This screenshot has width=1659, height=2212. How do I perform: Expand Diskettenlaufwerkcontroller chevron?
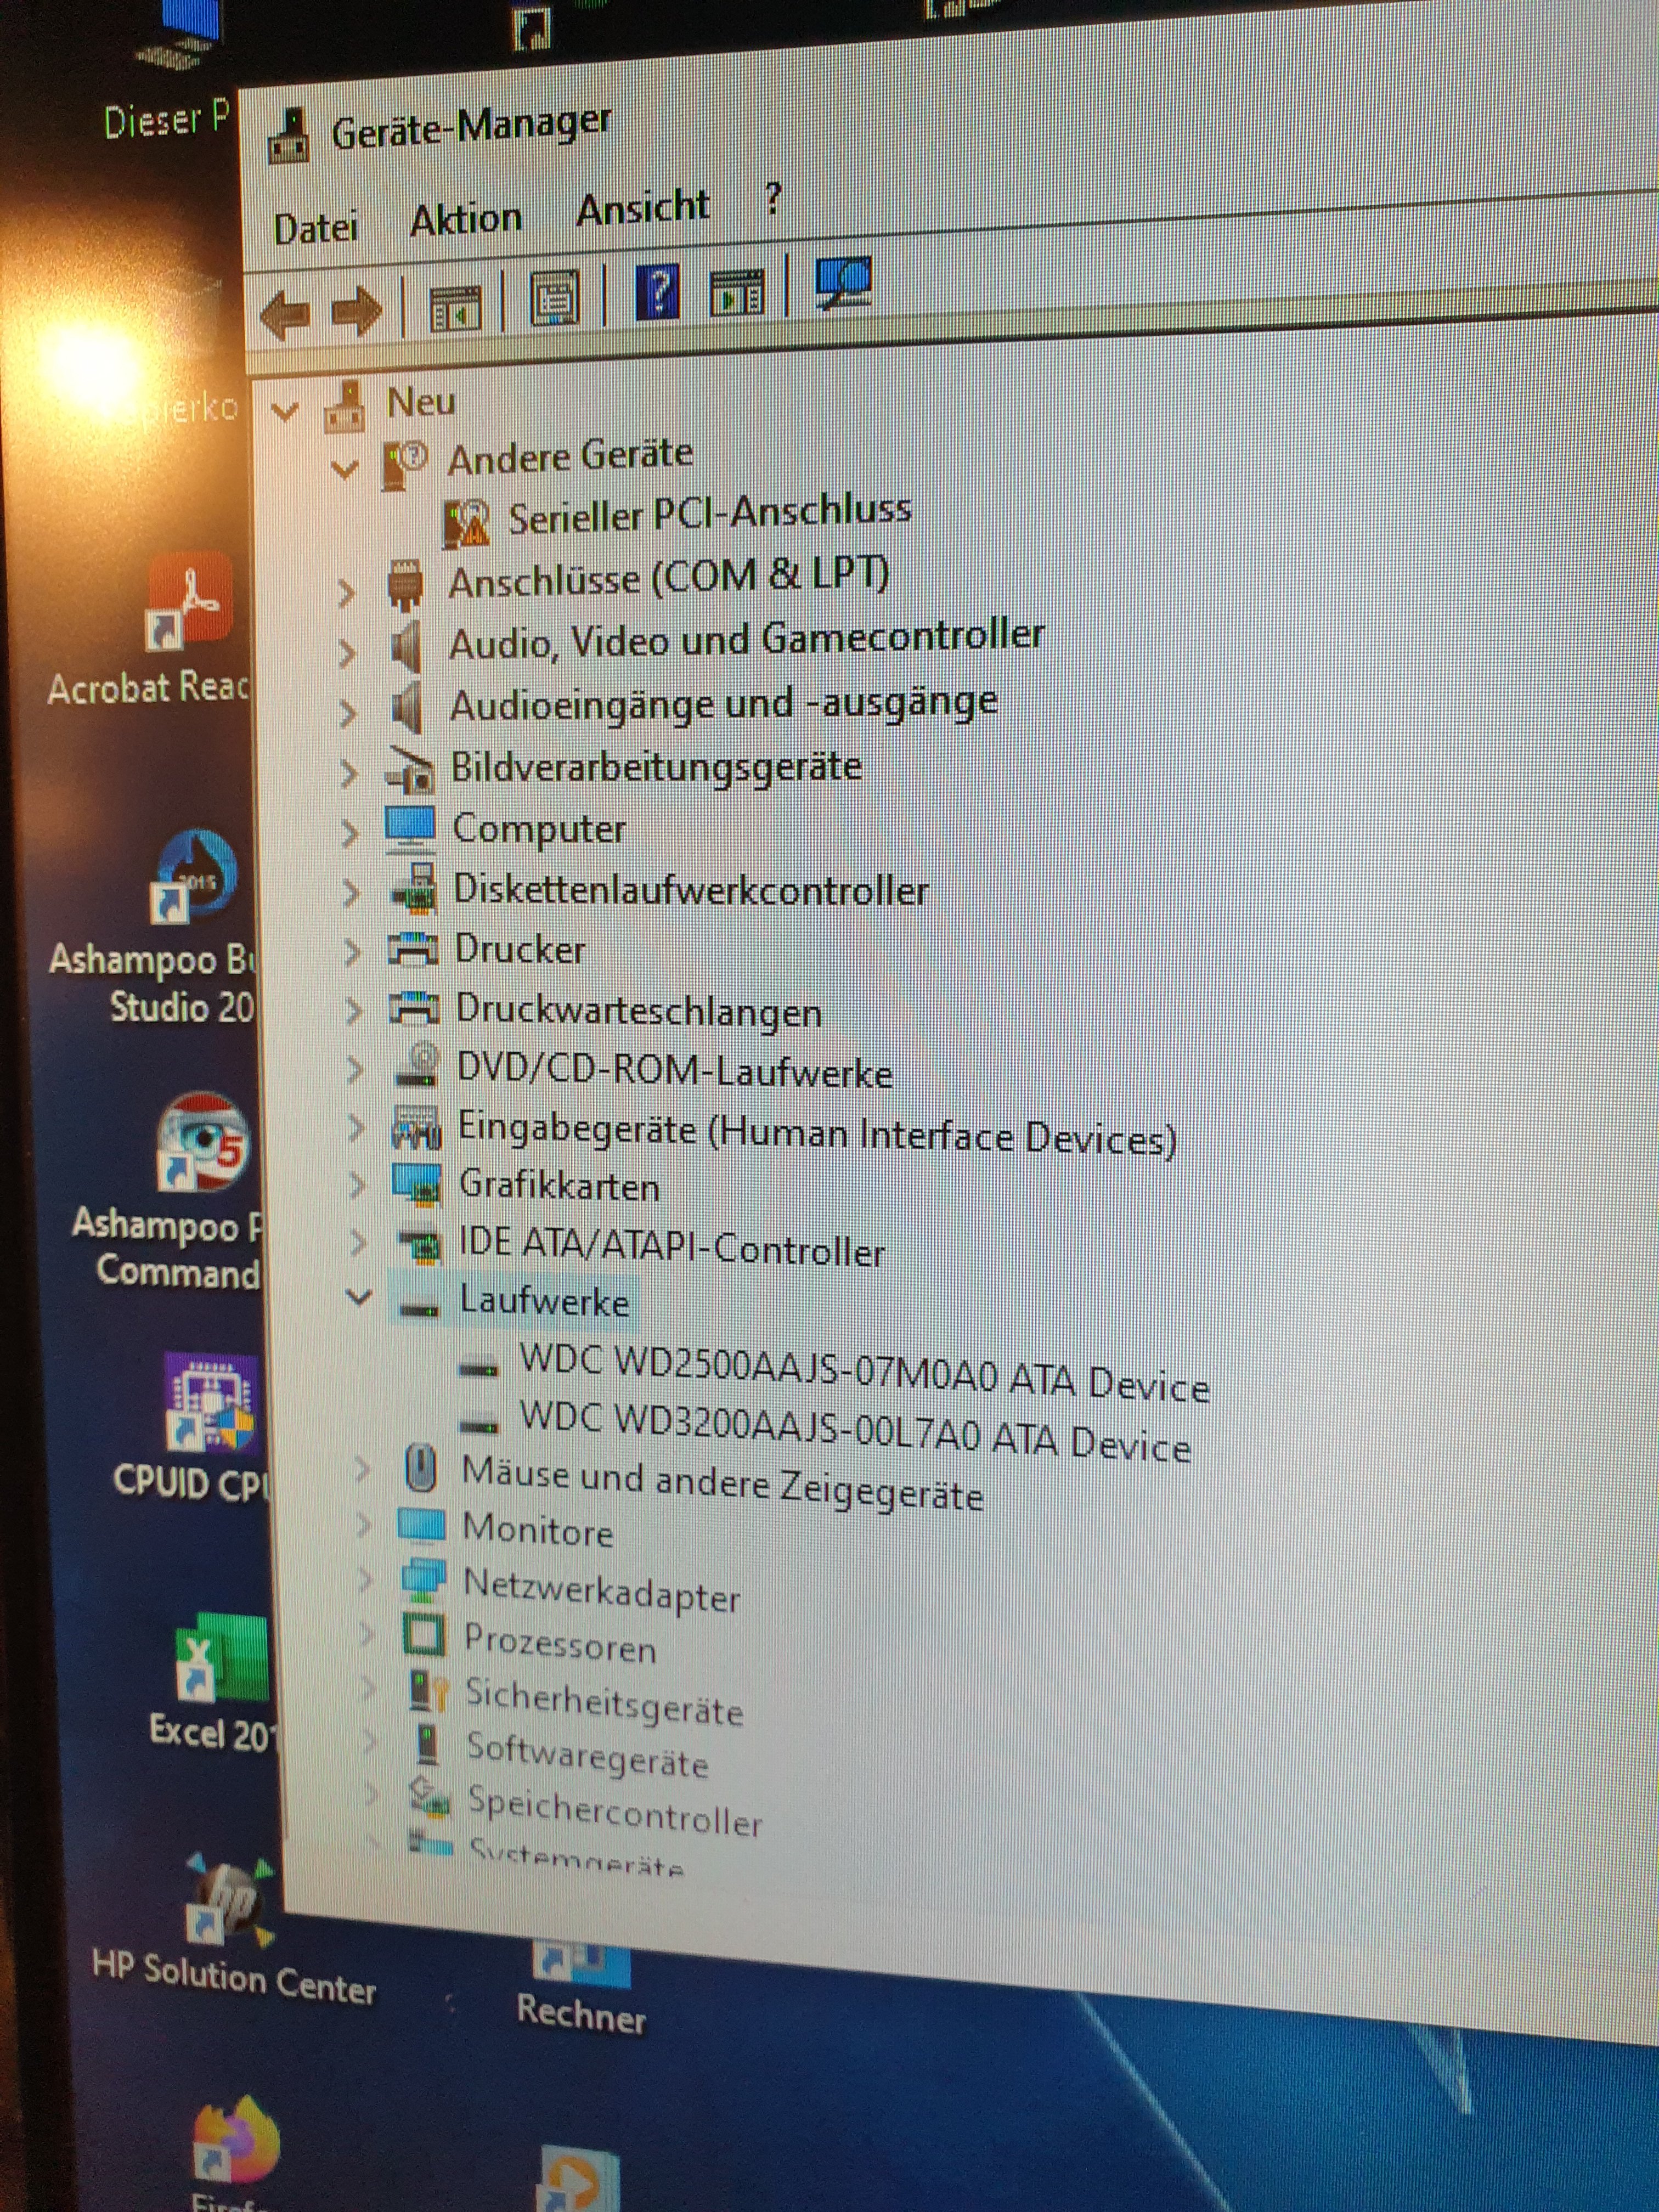coord(350,892)
